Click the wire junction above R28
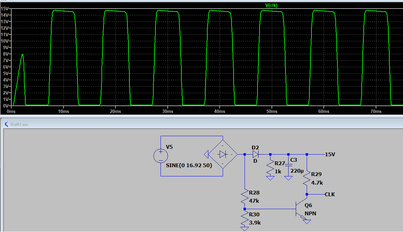403x232 pixels. [245, 155]
